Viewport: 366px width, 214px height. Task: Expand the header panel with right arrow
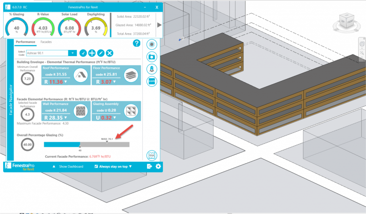[x=159, y=25]
